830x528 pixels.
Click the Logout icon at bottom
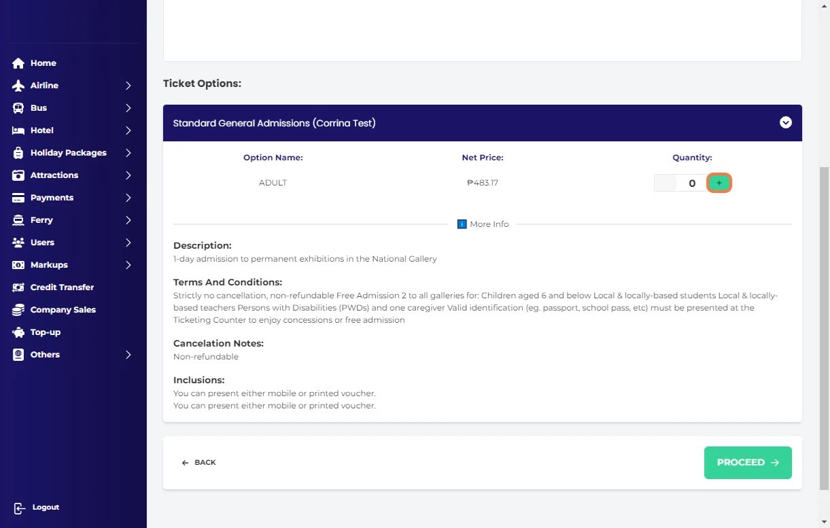click(x=19, y=508)
